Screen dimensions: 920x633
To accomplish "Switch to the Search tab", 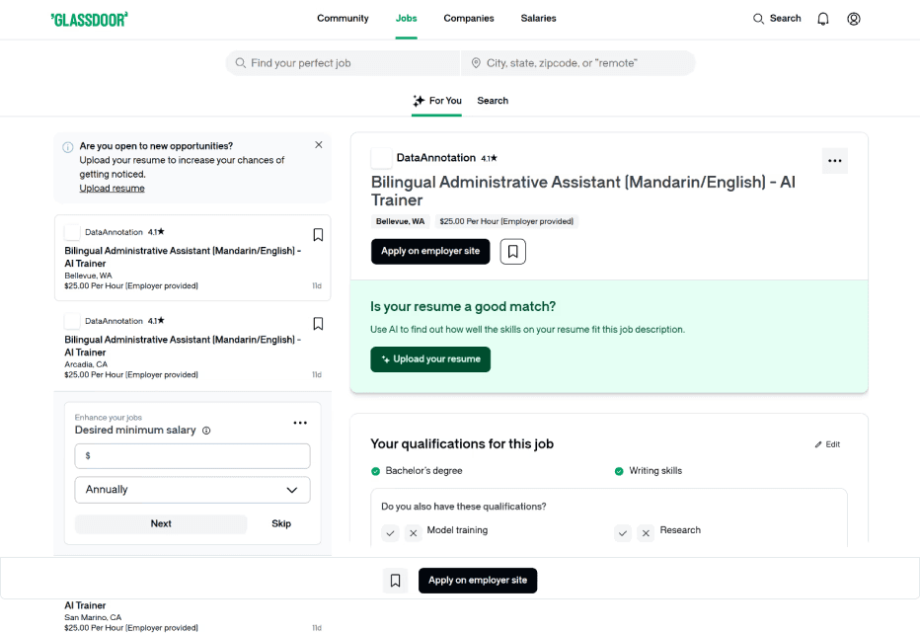I will point(493,101).
